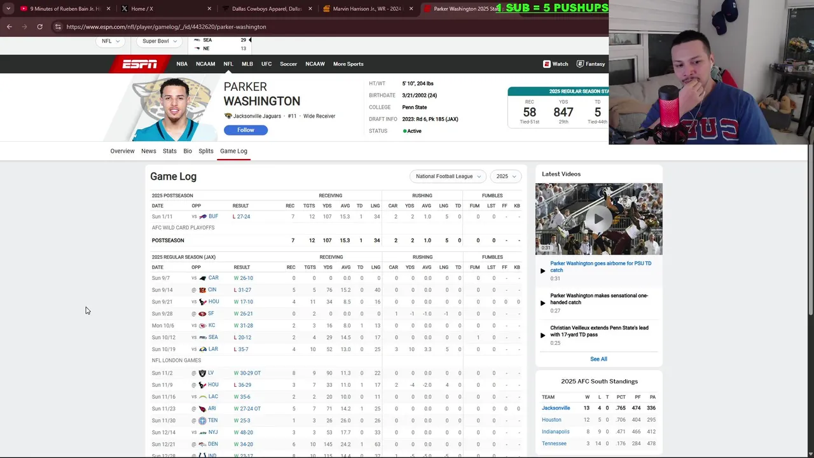814x458 pixels.
Task: Click the 49ers logo in 9/28 row
Action: tap(202, 314)
